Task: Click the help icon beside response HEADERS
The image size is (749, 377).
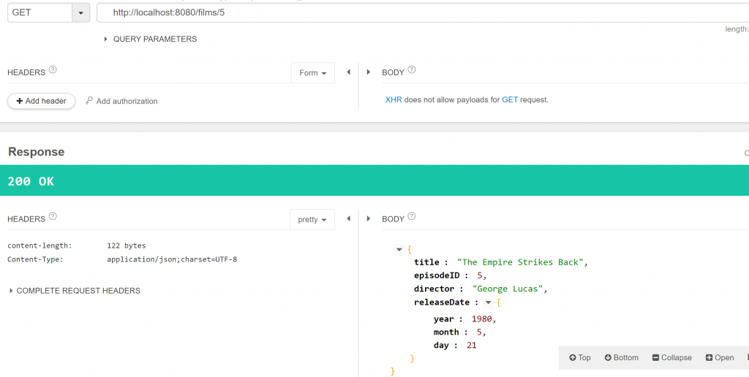Action: tap(53, 217)
